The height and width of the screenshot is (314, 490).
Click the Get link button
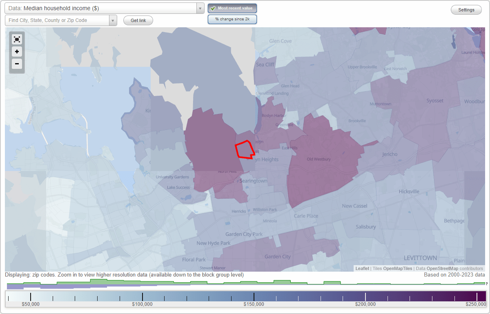[x=138, y=20]
